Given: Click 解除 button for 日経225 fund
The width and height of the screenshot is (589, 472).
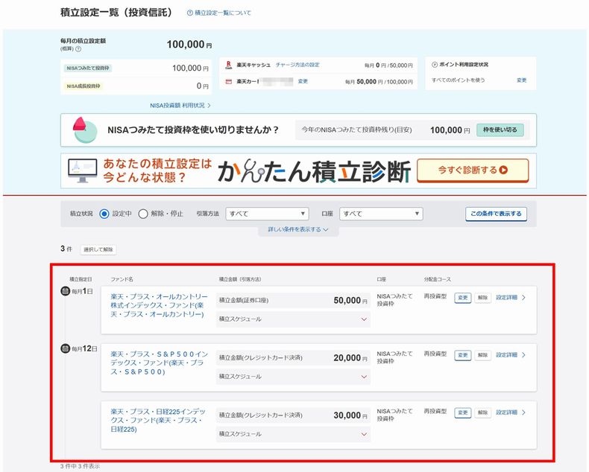Looking at the screenshot, I should click(482, 412).
